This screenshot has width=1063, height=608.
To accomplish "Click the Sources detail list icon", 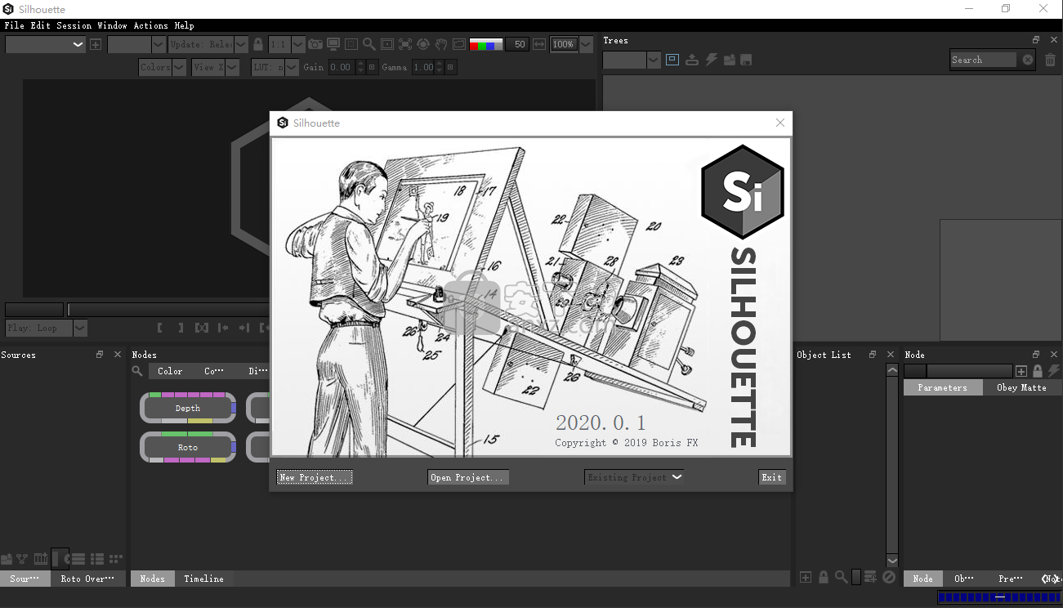I will point(97,559).
